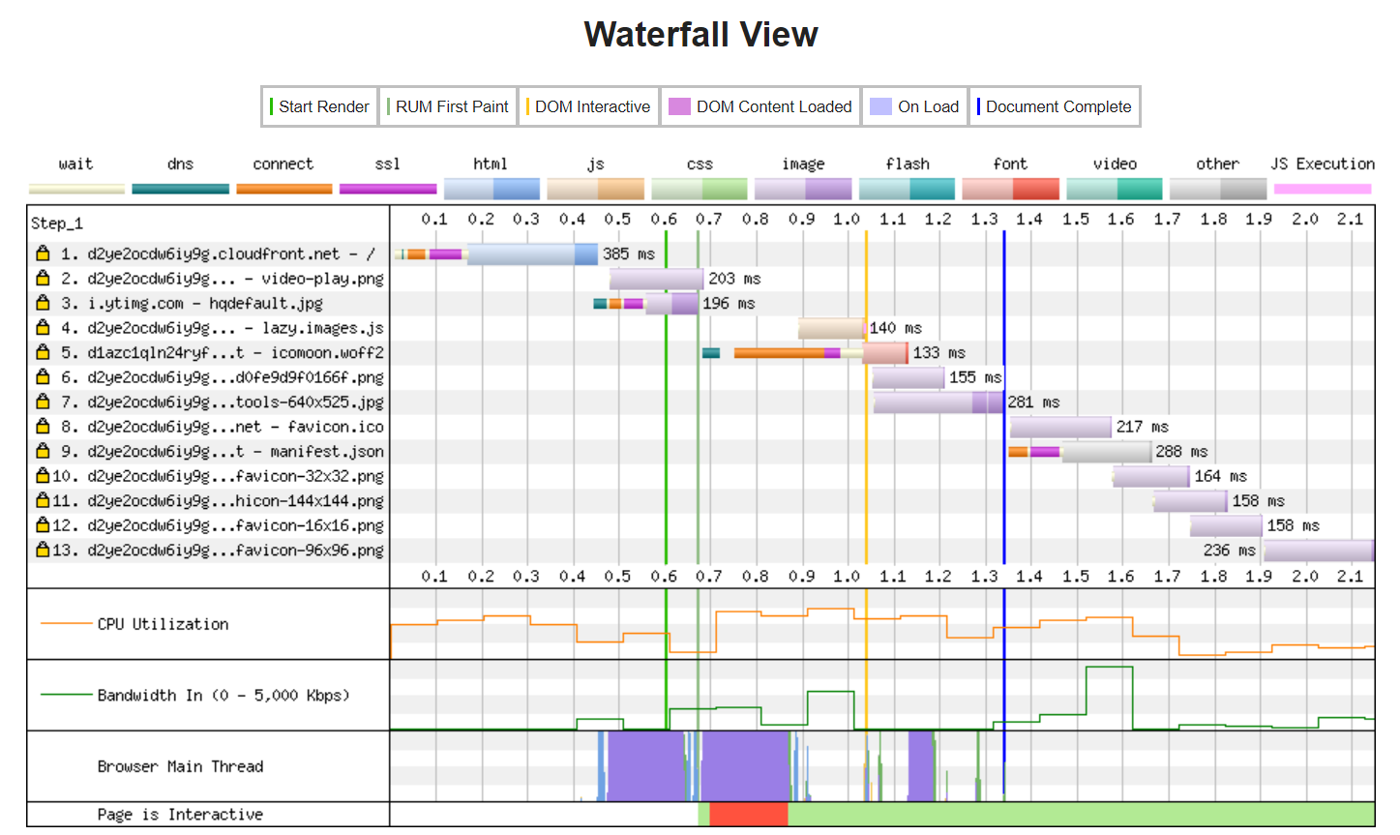1400x835 pixels.
Task: Click the Browser Main Thread label
Action: point(180,766)
